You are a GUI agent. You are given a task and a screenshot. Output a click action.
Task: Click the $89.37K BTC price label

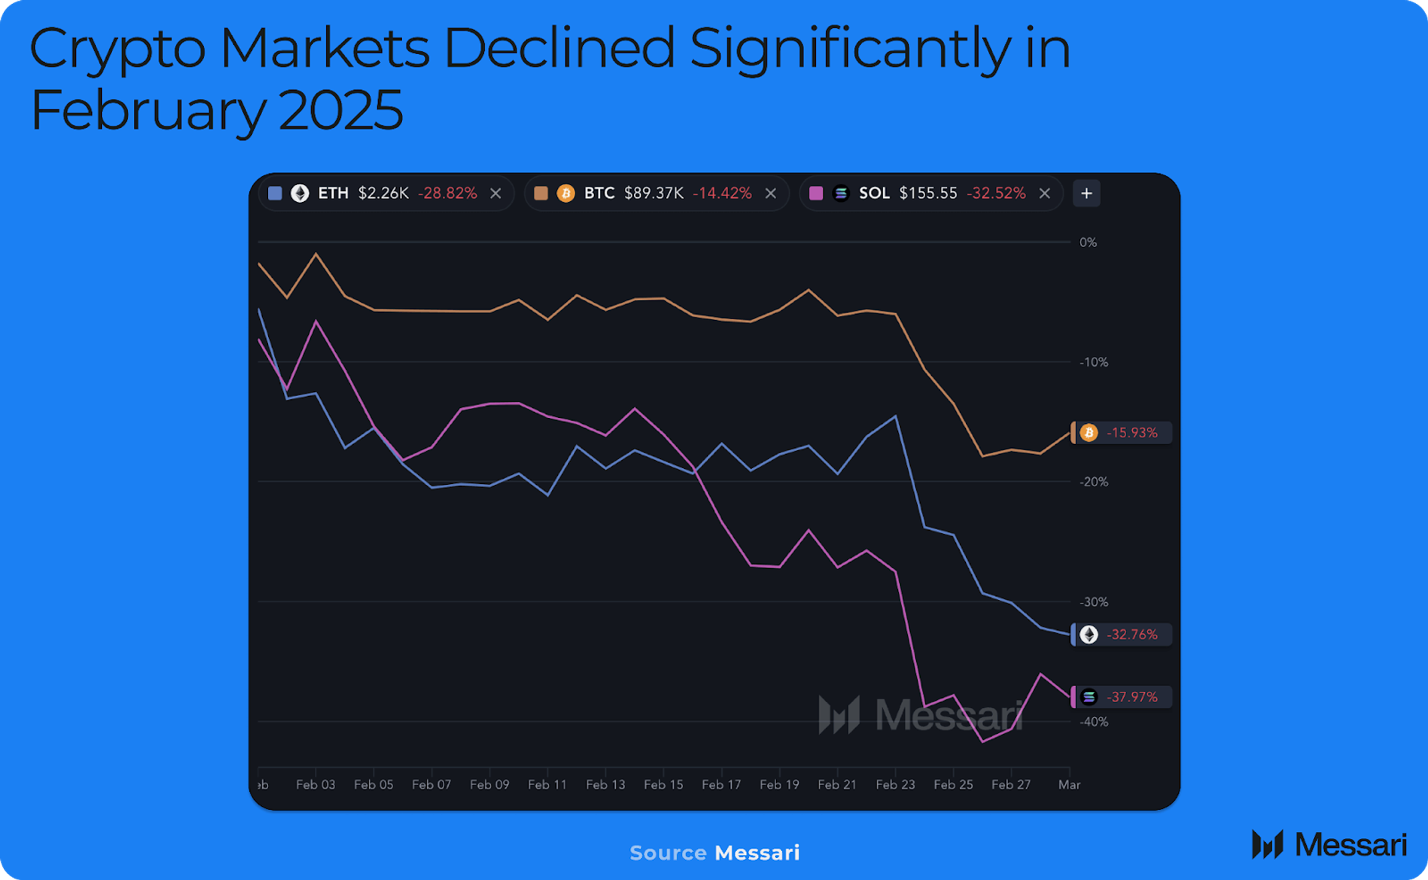click(654, 193)
